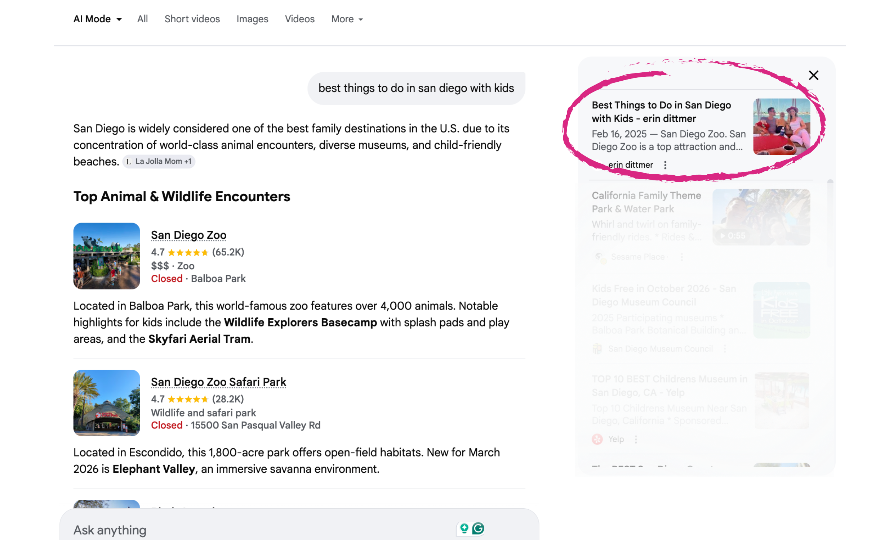Go to the All results tab

tap(142, 19)
